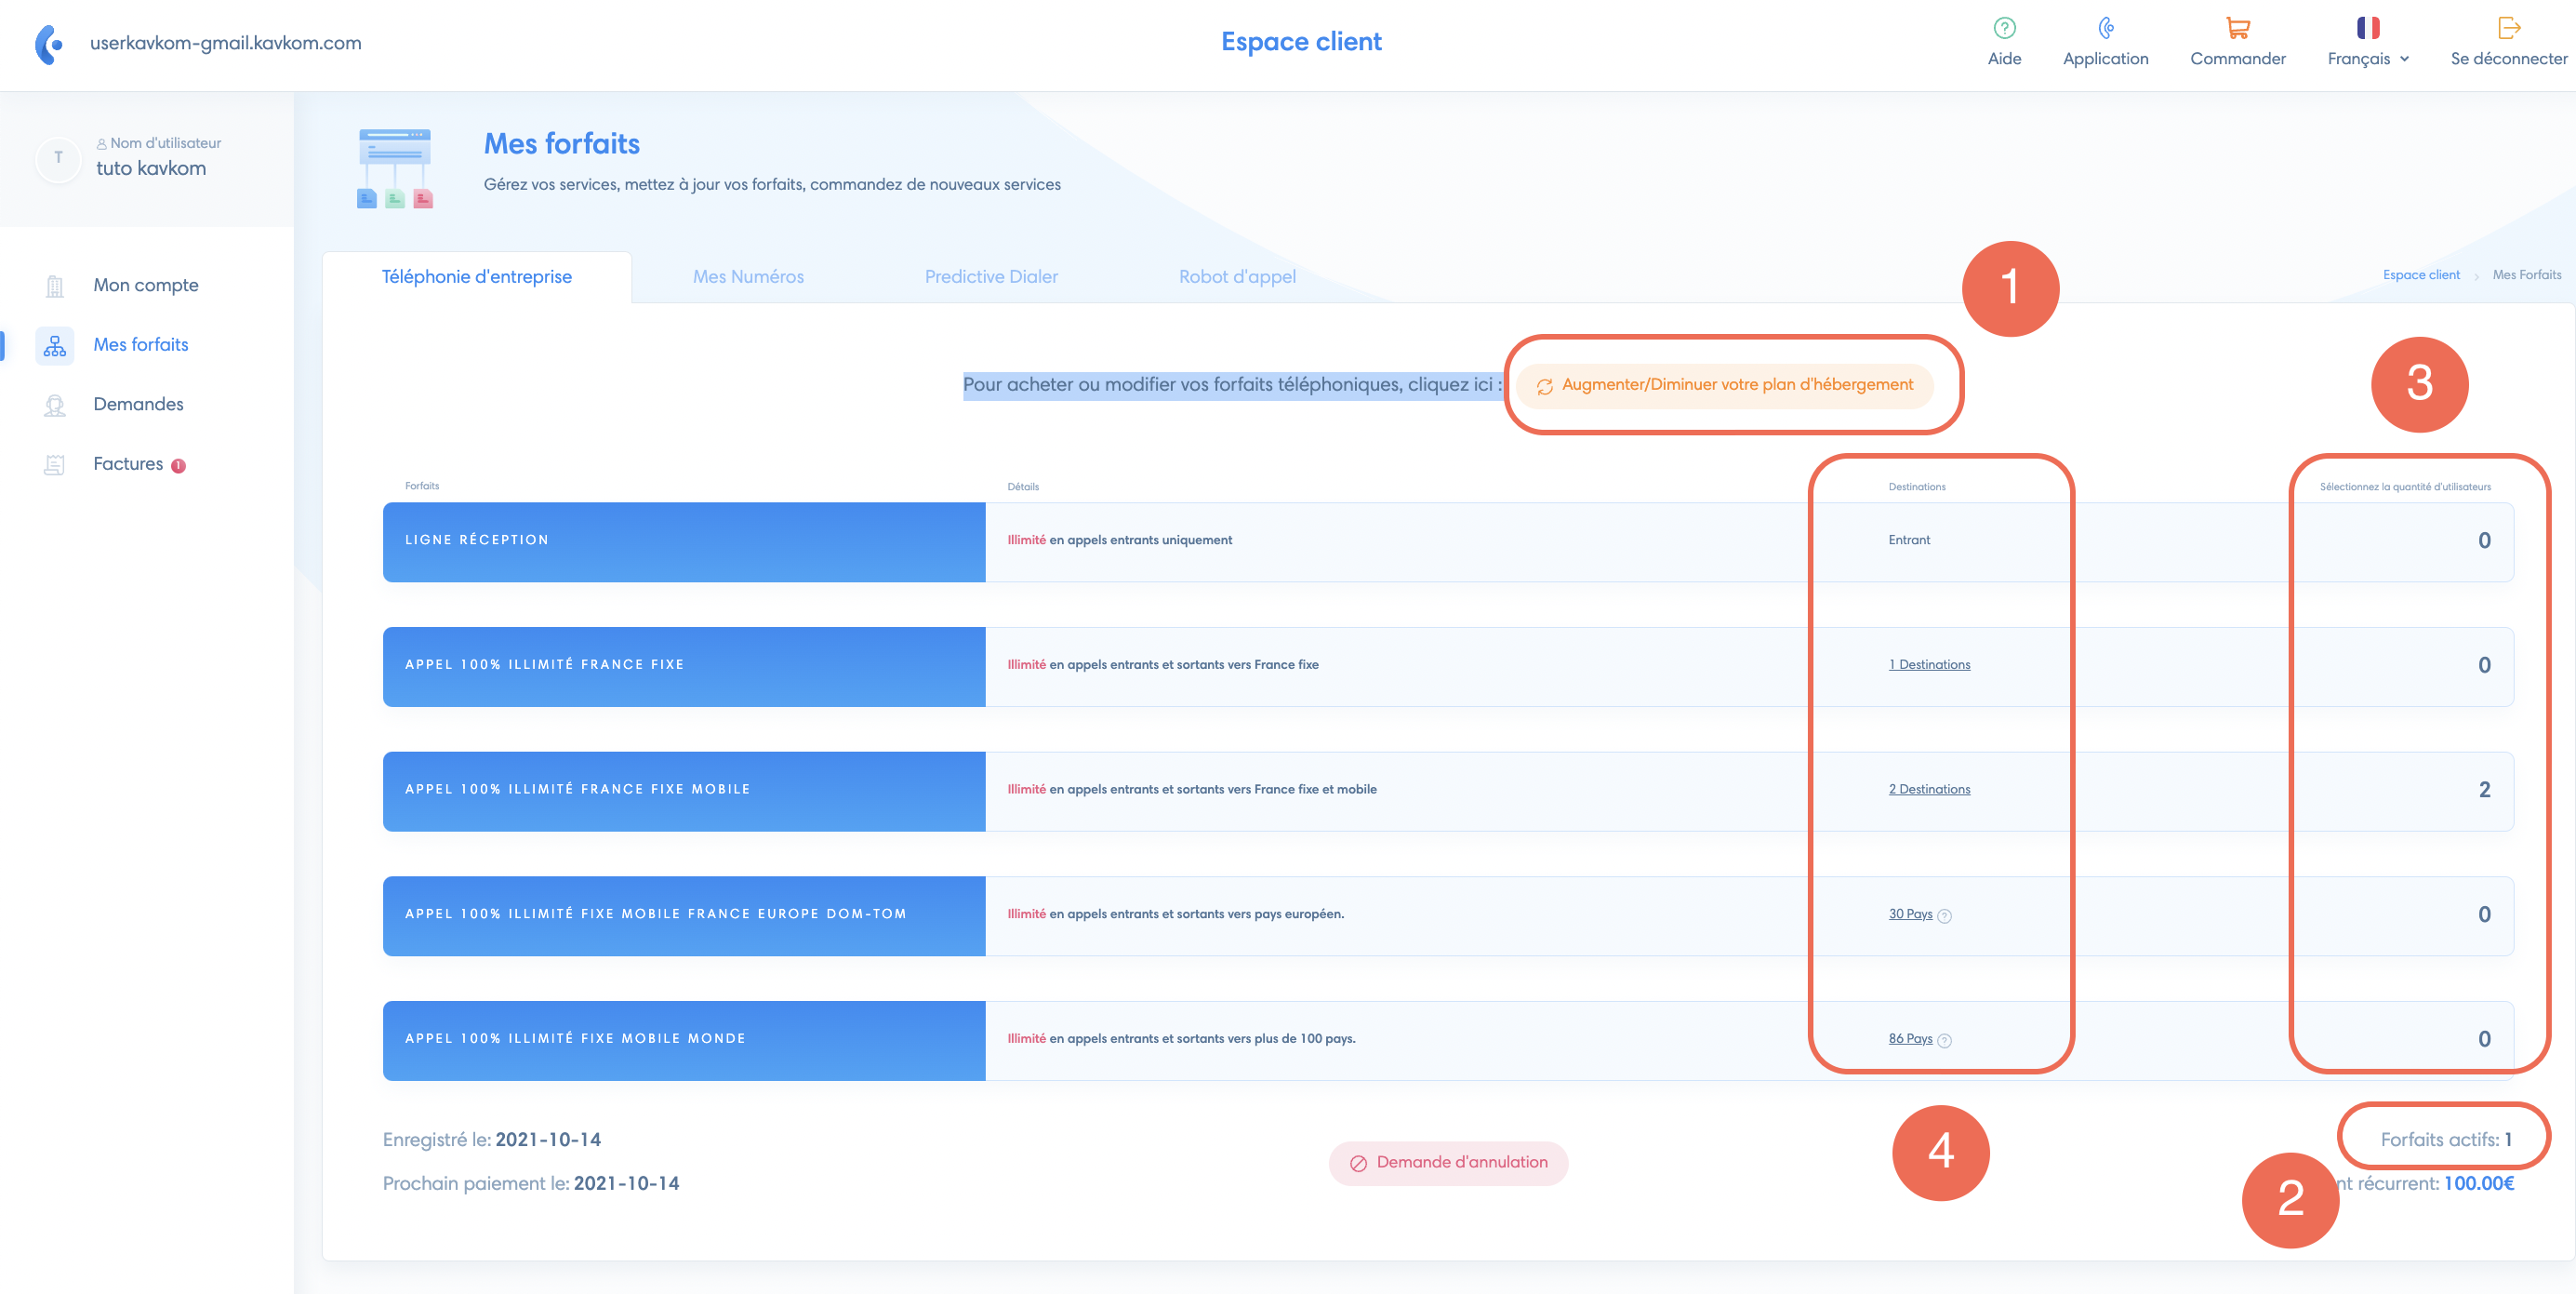
Task: Expand the Français language dropdown
Action: (2368, 59)
